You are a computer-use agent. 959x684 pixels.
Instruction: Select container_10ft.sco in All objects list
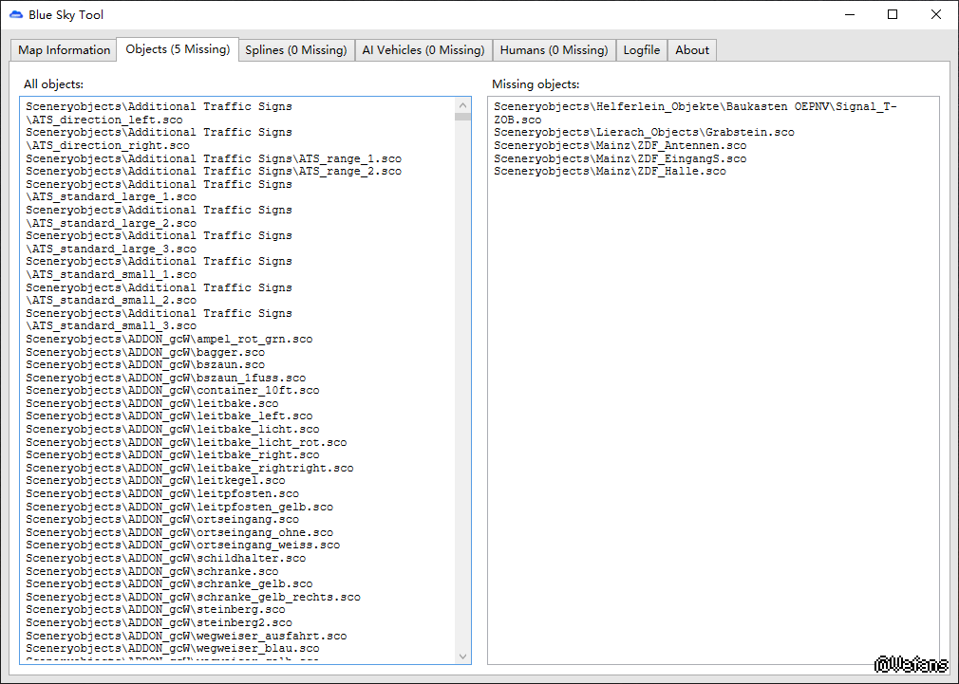172,390
